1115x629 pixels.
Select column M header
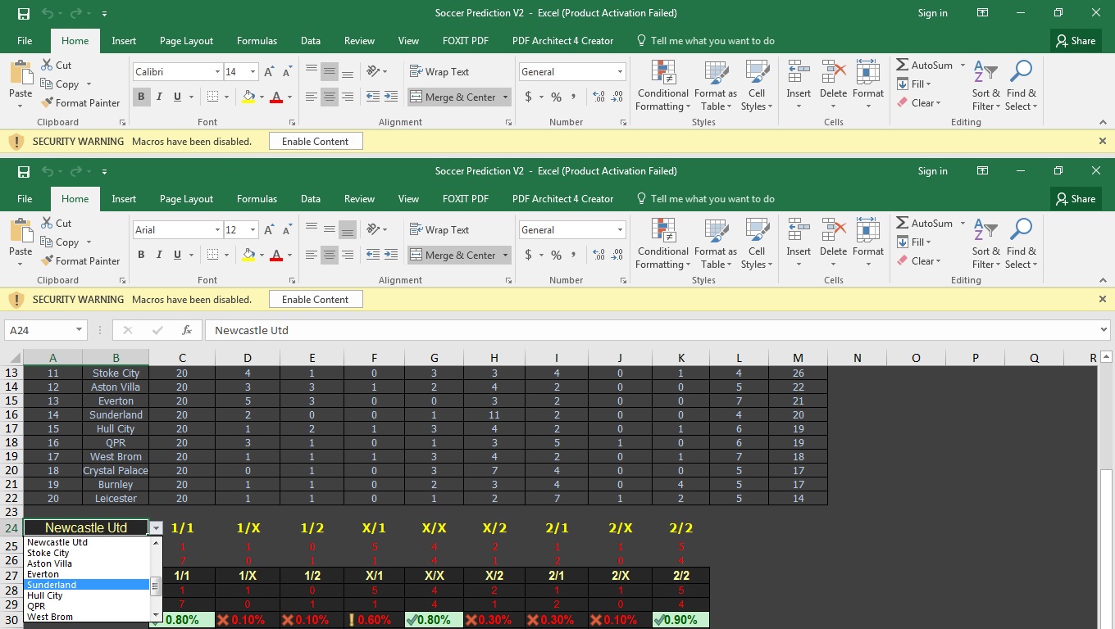point(798,358)
